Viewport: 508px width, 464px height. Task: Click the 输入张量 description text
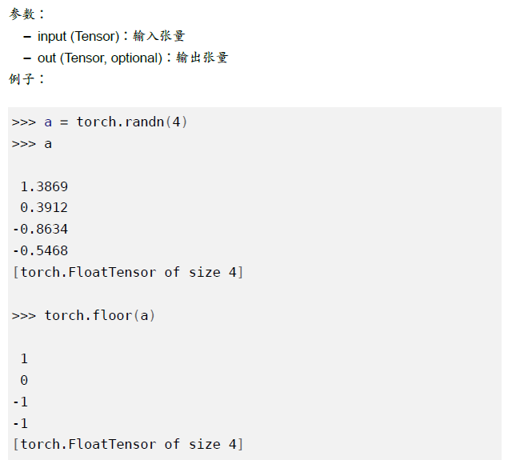pyautogui.click(x=158, y=36)
